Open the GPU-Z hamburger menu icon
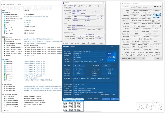Viewport: 165px width, 113px height. coord(160,6)
